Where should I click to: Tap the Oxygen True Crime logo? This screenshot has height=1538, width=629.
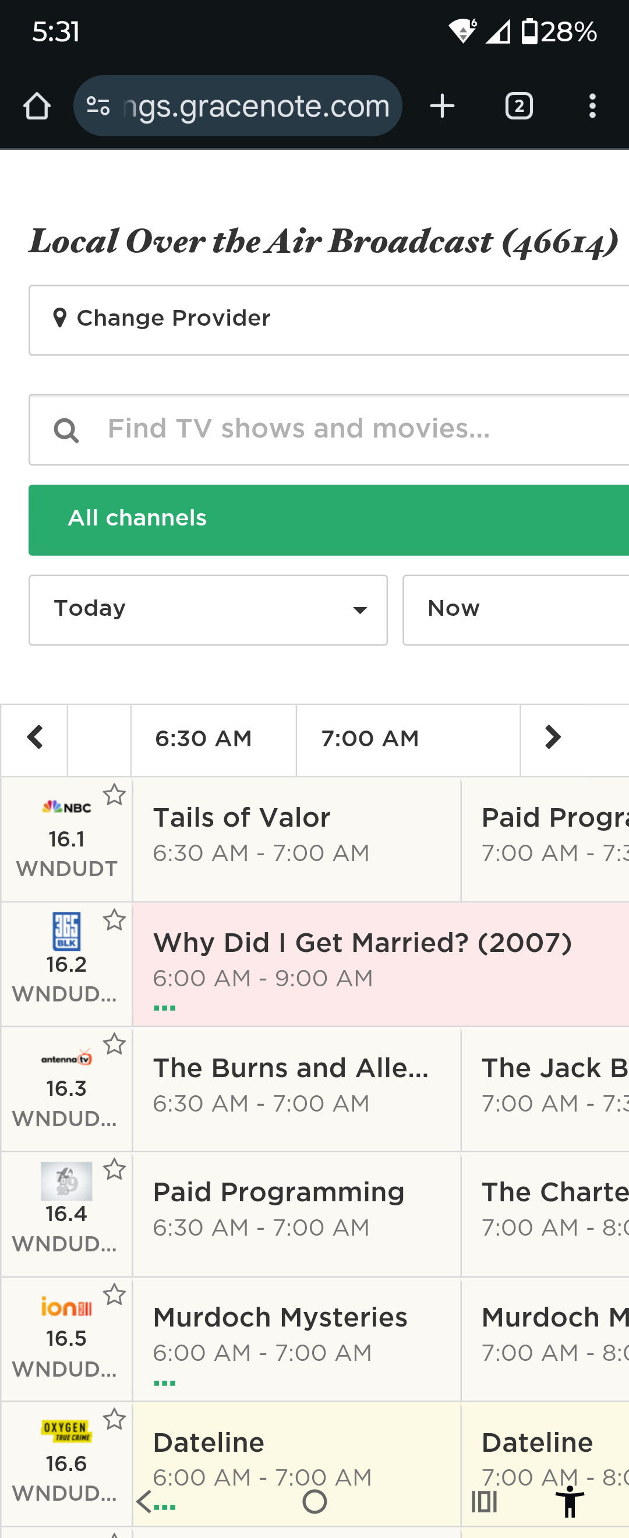tap(66, 1431)
